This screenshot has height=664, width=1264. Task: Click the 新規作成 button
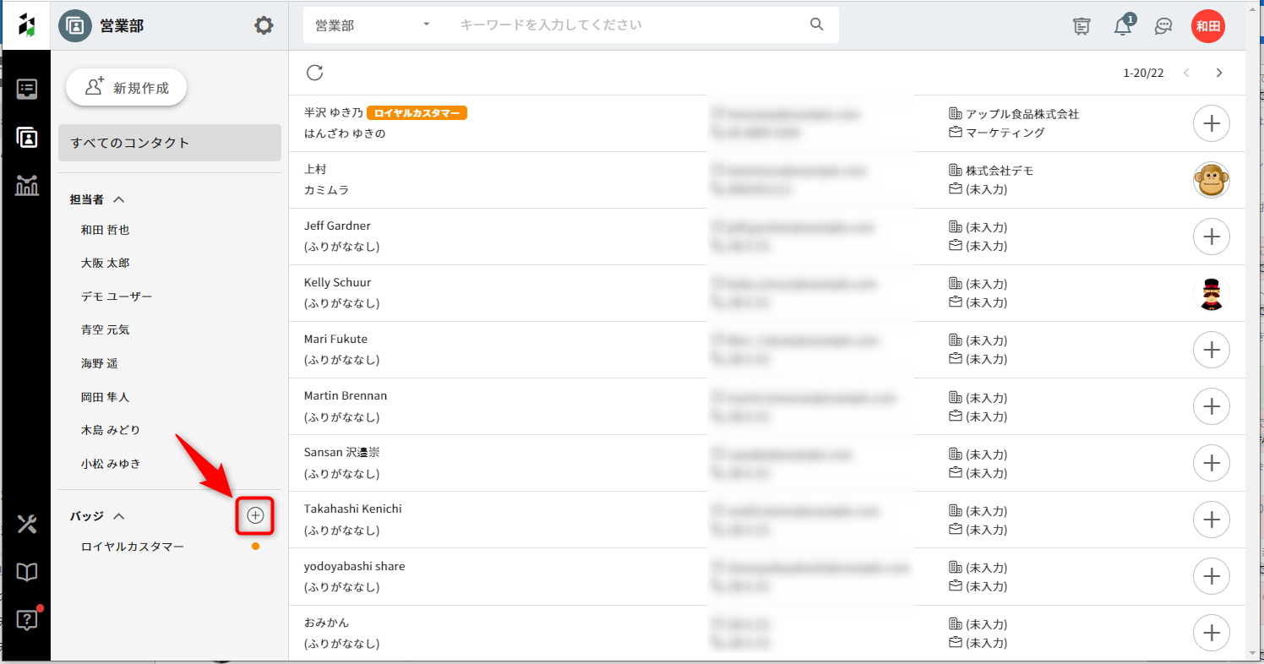[126, 88]
